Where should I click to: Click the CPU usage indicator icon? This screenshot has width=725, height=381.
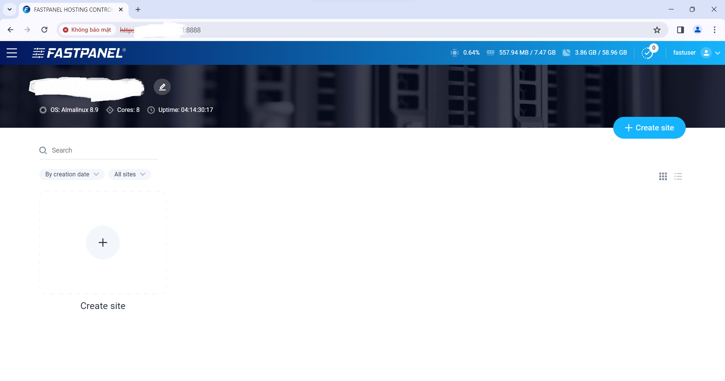455,53
